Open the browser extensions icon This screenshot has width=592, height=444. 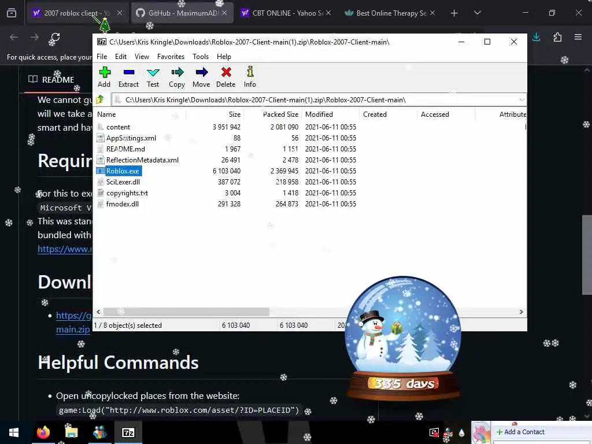(x=557, y=37)
